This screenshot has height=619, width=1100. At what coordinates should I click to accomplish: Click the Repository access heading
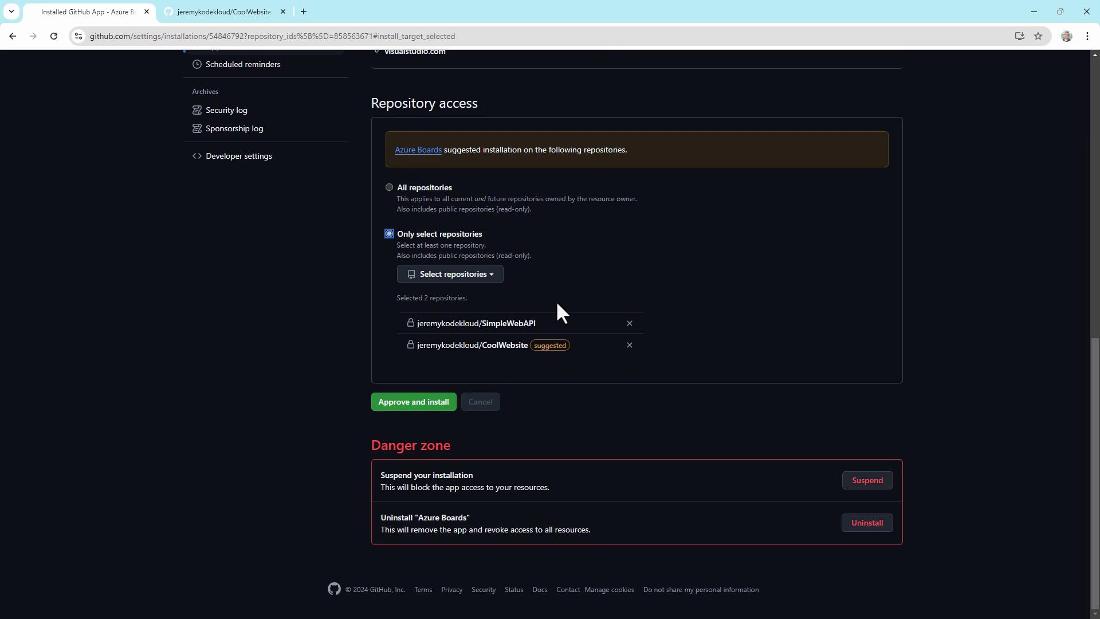tap(424, 103)
